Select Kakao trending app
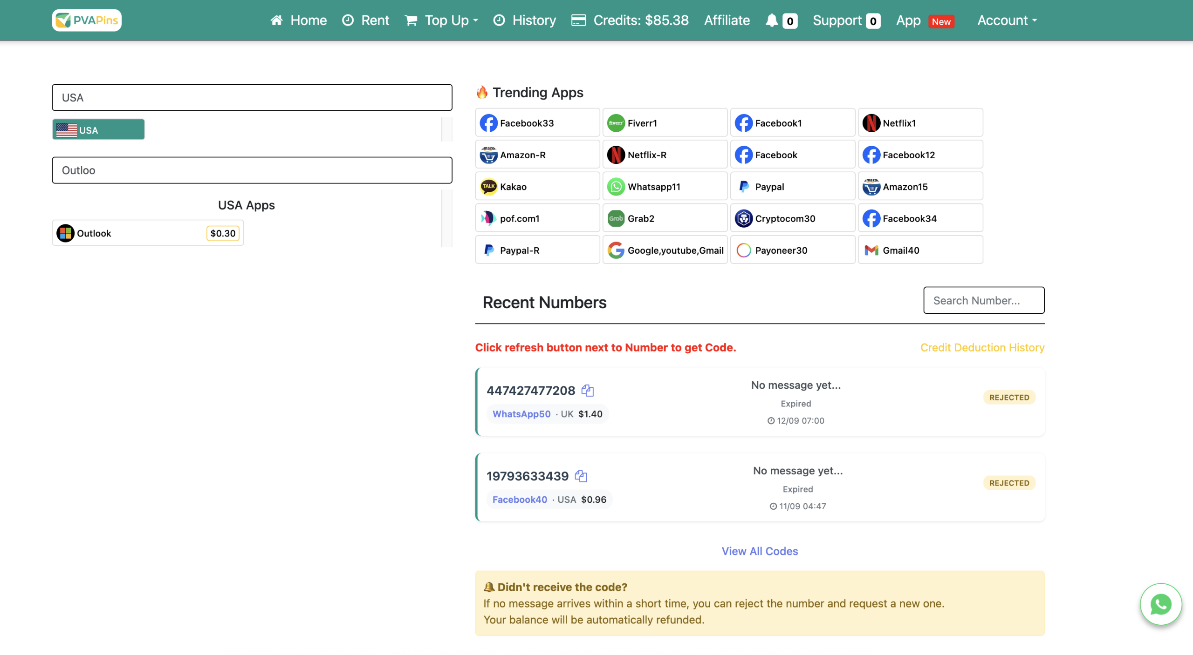 (x=537, y=186)
